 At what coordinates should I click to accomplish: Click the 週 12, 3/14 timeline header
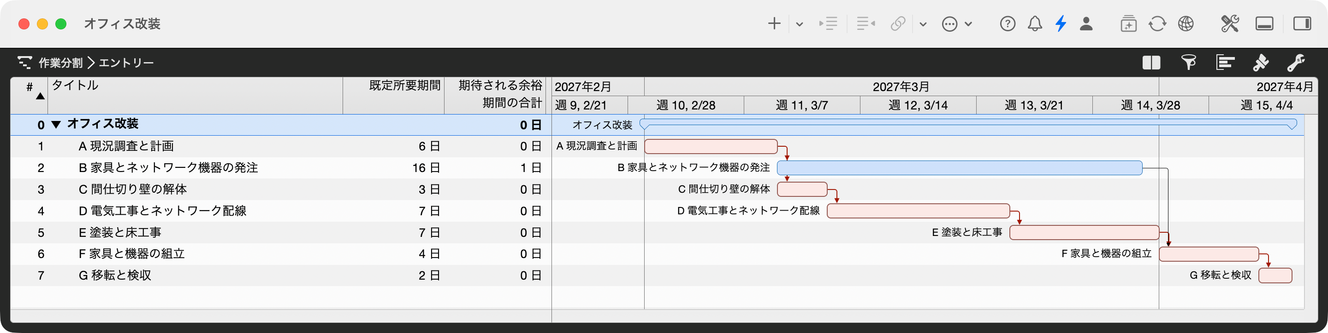pyautogui.click(x=918, y=105)
